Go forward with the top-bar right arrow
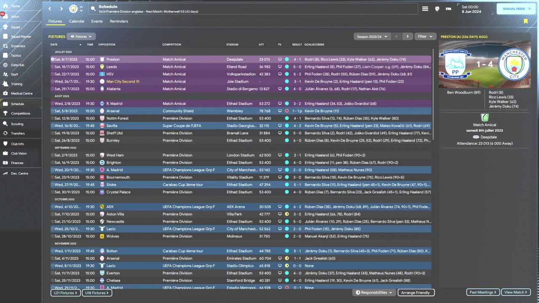539x303 pixels. coord(61,9)
